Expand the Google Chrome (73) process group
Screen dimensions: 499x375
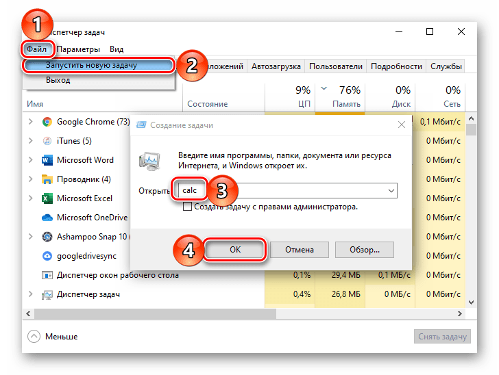pyautogui.click(x=31, y=122)
